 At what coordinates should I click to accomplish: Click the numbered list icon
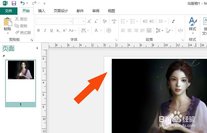(133, 21)
